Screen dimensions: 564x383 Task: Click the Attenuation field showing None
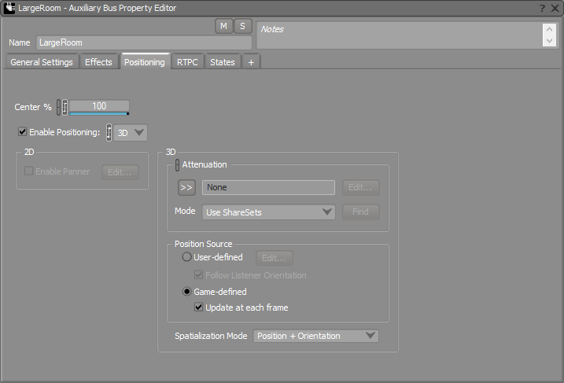[x=268, y=187]
